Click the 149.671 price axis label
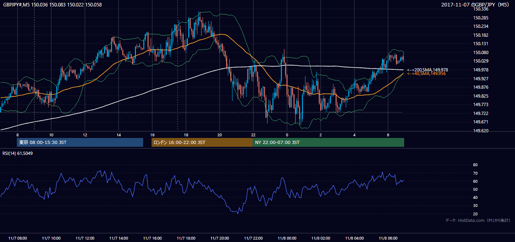515x242 pixels. [481, 122]
